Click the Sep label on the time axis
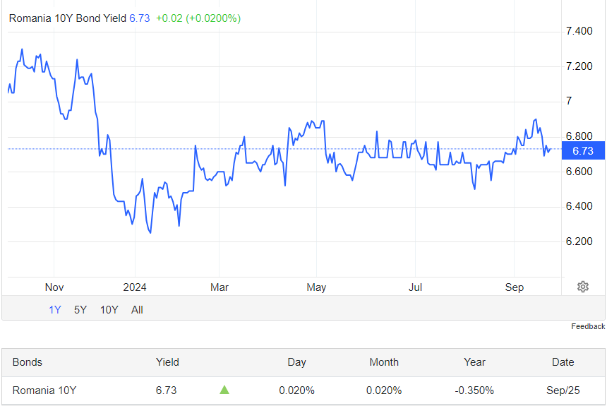607x406 pixels. (x=514, y=287)
